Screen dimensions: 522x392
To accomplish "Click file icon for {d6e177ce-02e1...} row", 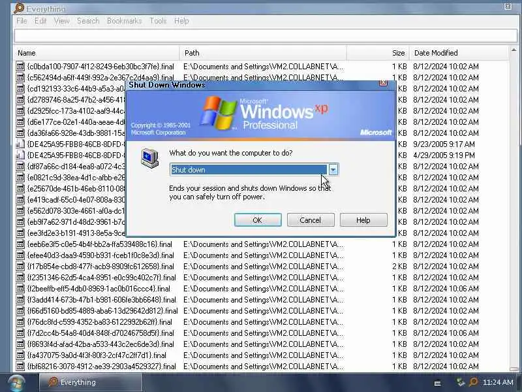I will [x=20, y=122].
